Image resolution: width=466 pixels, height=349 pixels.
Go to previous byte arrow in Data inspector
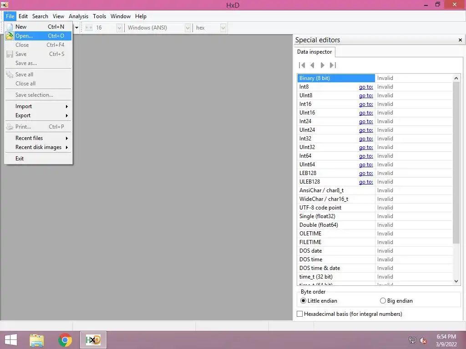coord(312,65)
